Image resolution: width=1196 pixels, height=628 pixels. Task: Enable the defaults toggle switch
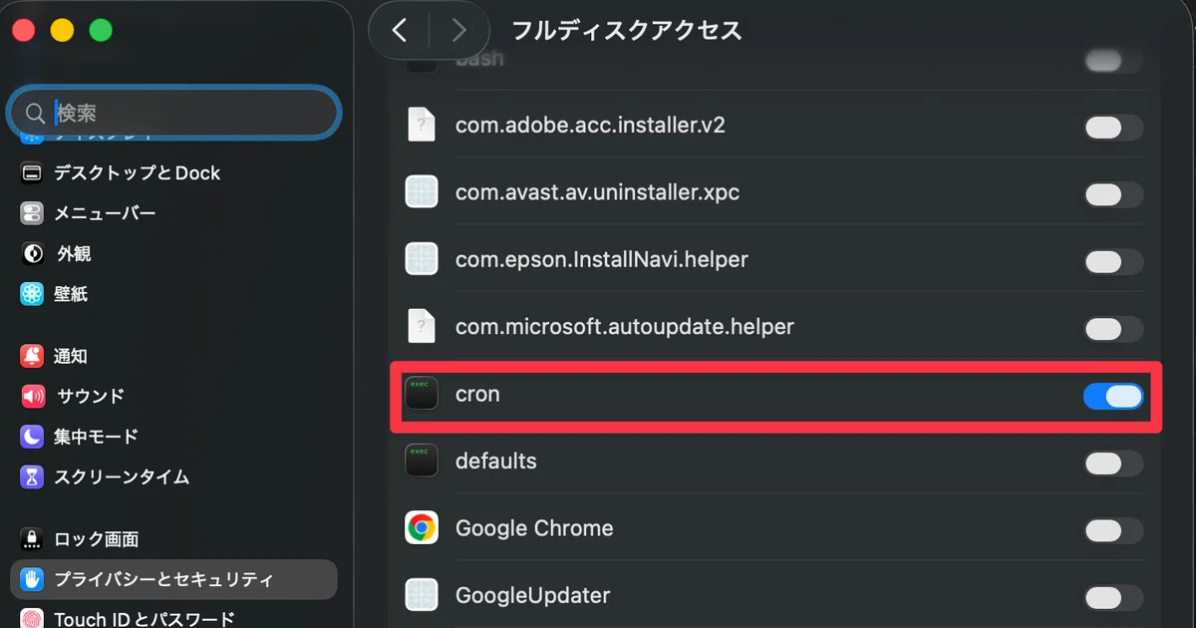click(x=1113, y=463)
